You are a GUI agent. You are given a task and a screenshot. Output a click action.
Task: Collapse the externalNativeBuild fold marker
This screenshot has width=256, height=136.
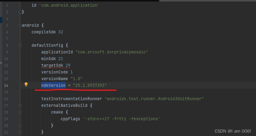click(20, 106)
